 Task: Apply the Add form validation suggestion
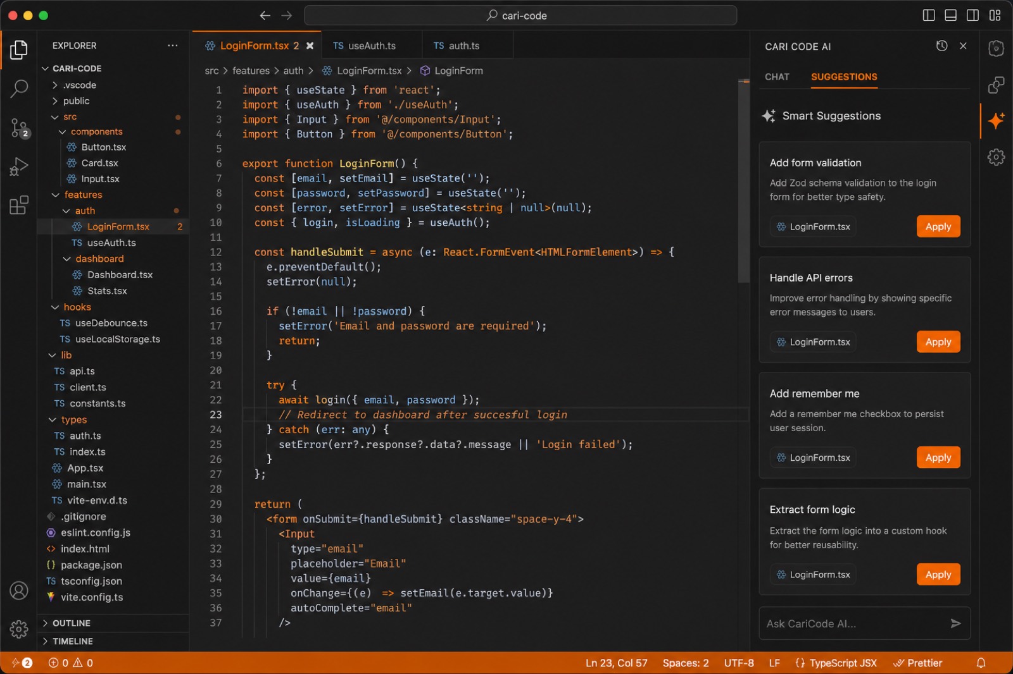click(938, 226)
